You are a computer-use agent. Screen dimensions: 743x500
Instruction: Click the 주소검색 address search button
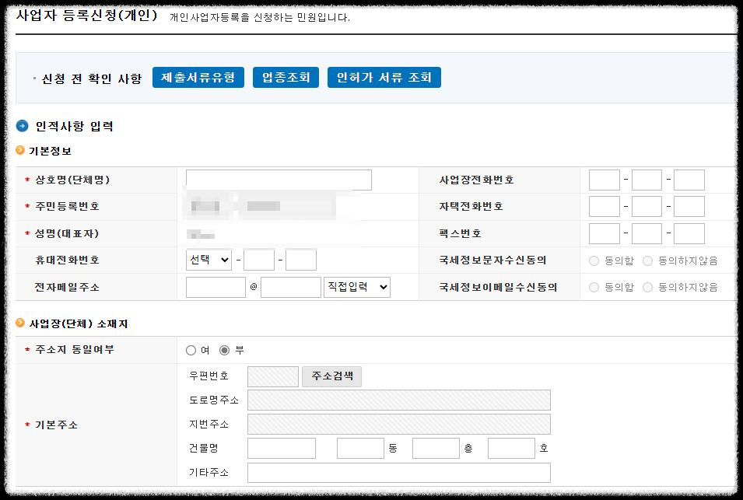tap(331, 376)
